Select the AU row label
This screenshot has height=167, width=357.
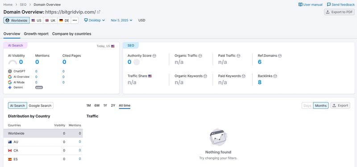16,142
